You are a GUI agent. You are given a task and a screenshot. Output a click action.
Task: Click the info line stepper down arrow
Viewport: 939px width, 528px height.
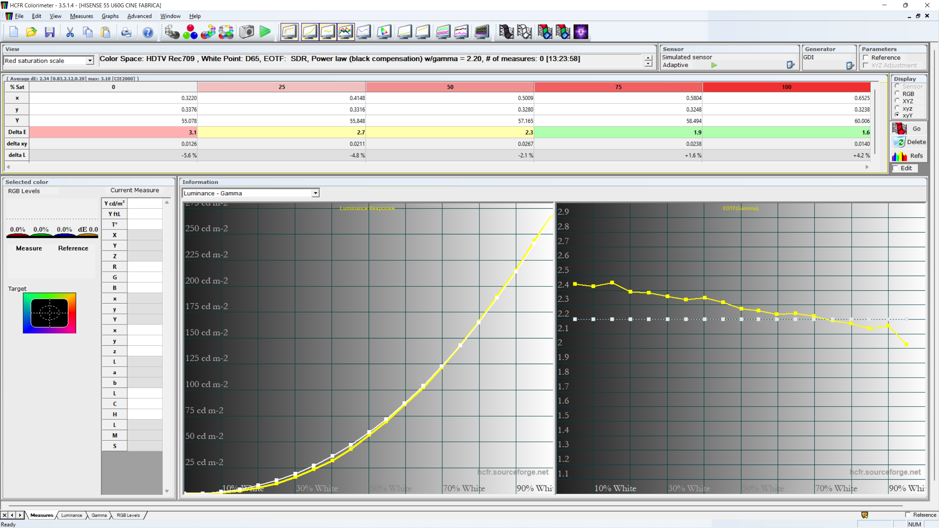coord(648,64)
